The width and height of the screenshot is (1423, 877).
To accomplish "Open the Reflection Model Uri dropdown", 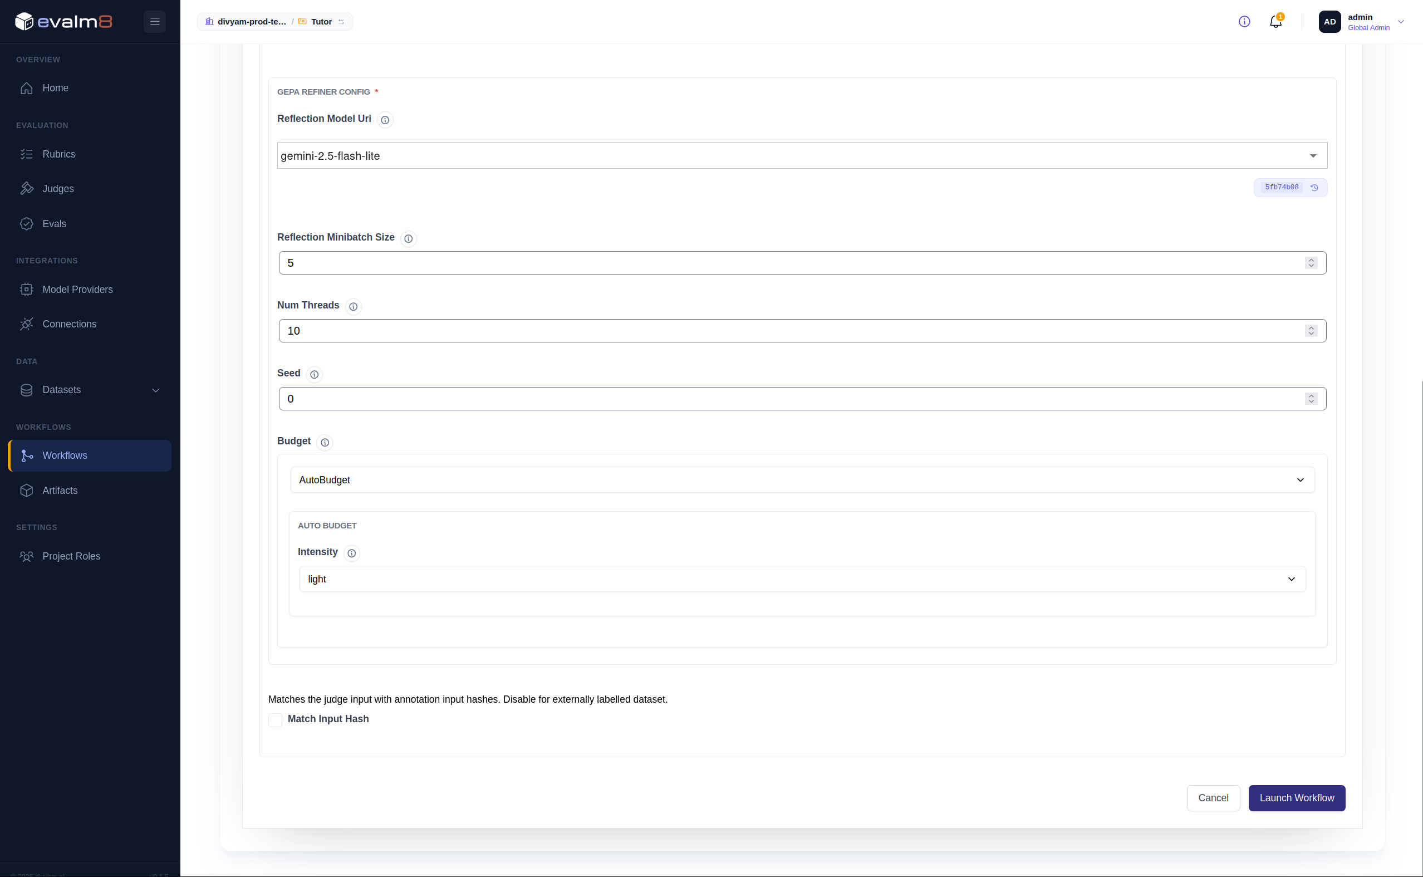I will coord(802,155).
